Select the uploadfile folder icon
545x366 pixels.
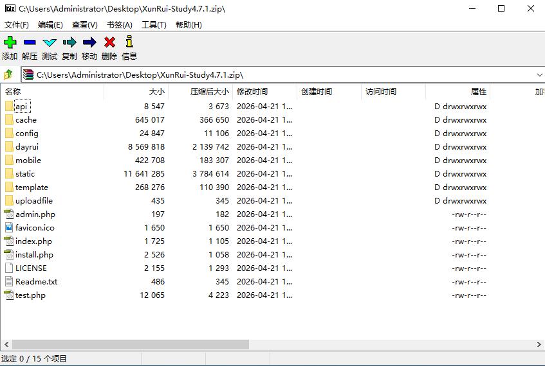(9, 201)
